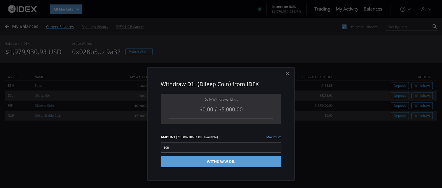
Task: Click the header Balance on IDEX amount
Action: pos(286,12)
